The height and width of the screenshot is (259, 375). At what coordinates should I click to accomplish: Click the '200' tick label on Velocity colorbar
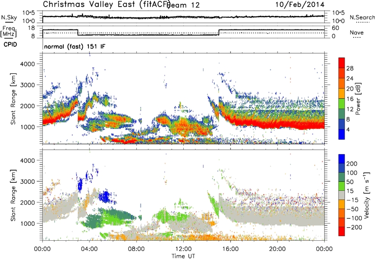352,164
